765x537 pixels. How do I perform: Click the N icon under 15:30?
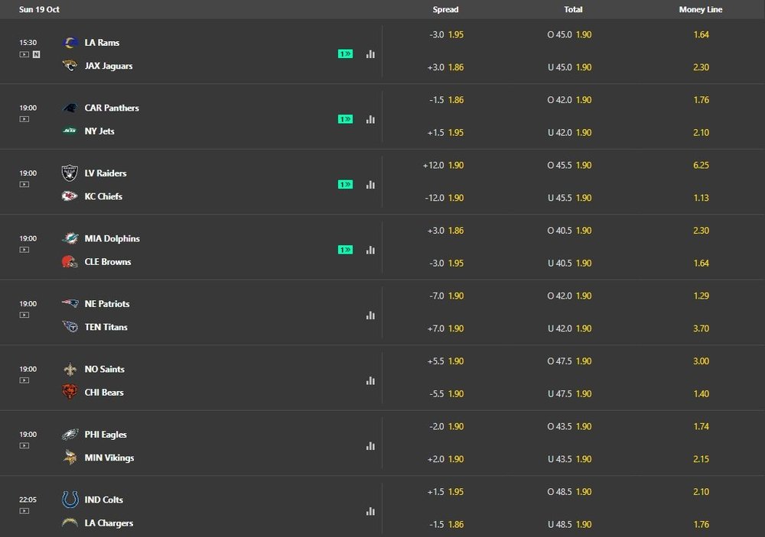point(36,54)
